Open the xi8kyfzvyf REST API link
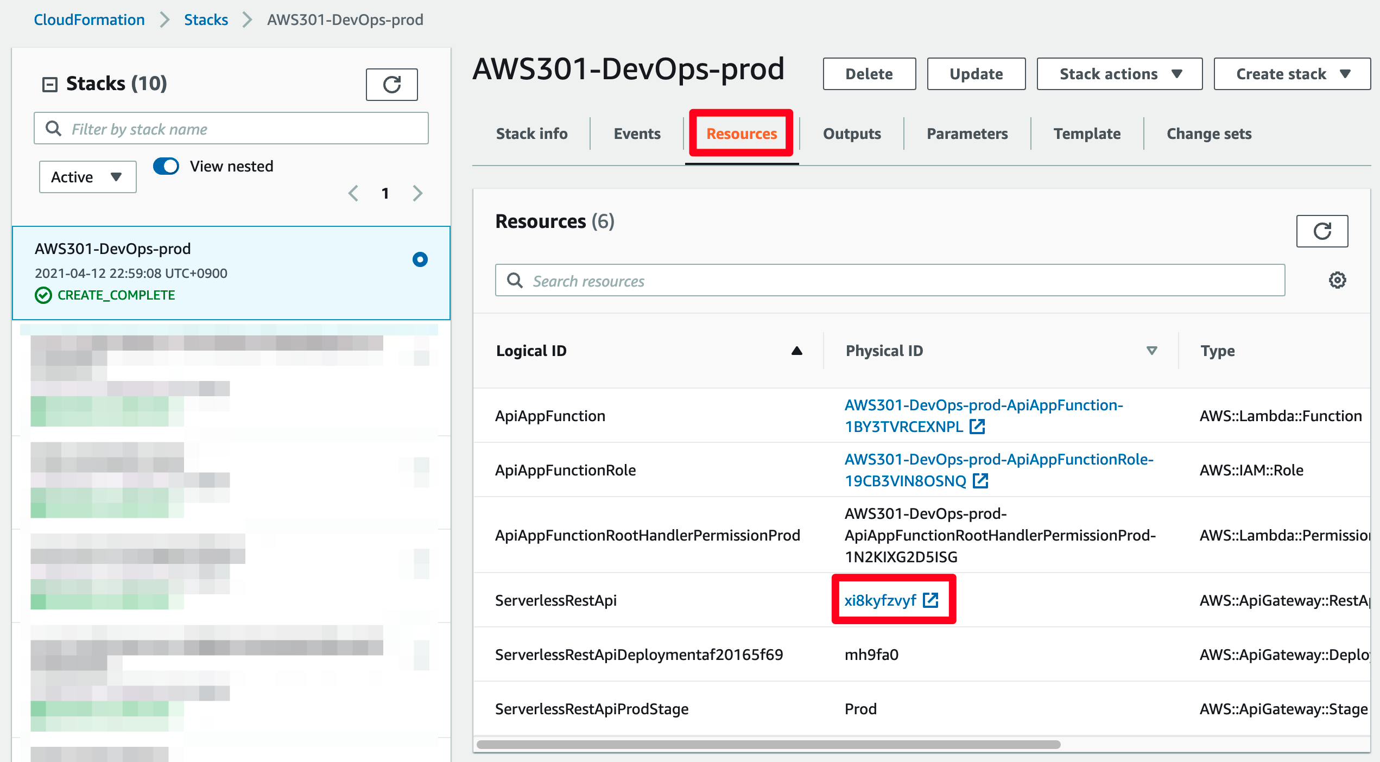This screenshot has width=1380, height=762. (880, 600)
